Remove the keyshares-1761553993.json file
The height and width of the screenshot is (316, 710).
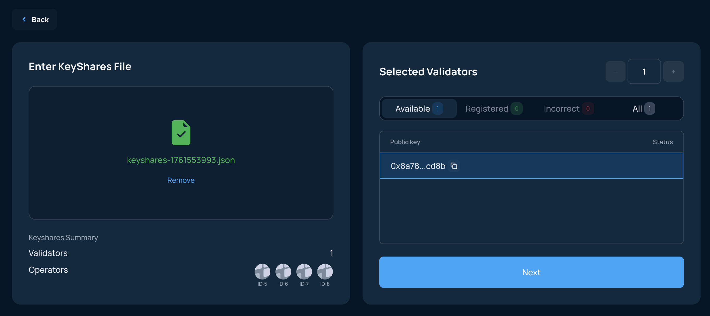tap(181, 180)
